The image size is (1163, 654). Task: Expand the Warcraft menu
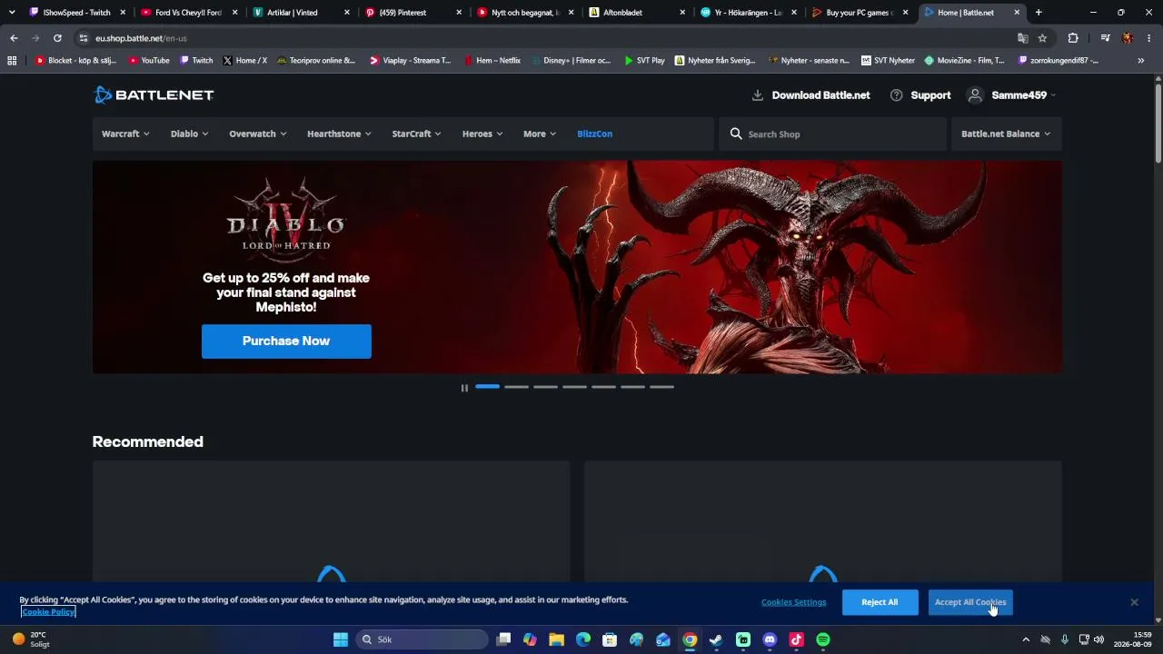click(x=125, y=134)
